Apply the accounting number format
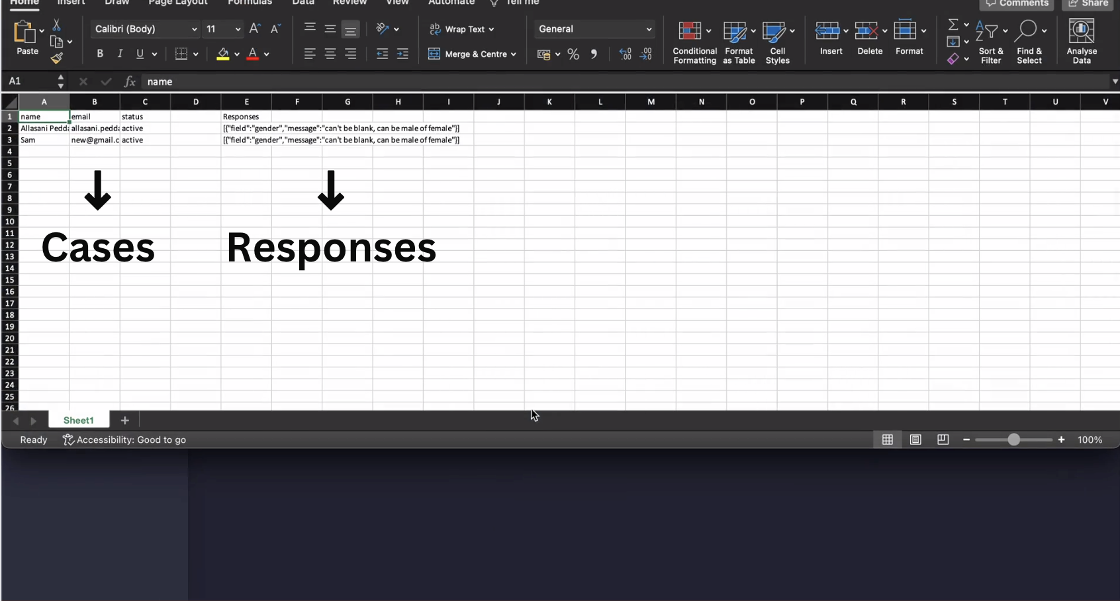The image size is (1120, 601). (x=543, y=54)
